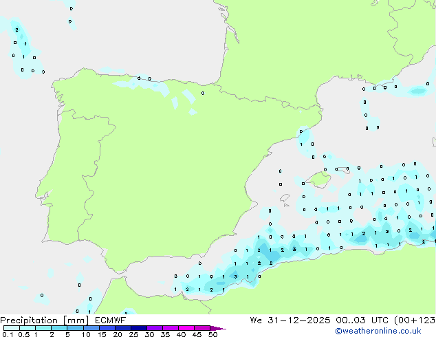Click the "15" legend scale label
This screenshot has height=337, width=436.
102,334
